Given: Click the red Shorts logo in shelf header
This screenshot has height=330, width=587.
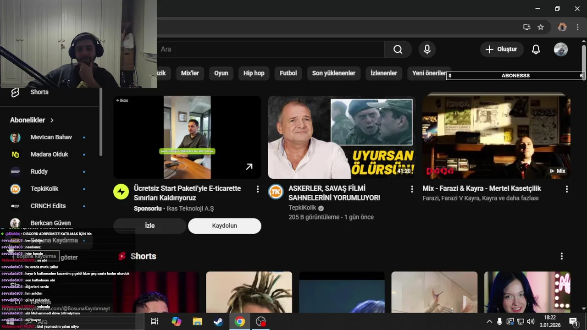Looking at the screenshot, I should 122,256.
